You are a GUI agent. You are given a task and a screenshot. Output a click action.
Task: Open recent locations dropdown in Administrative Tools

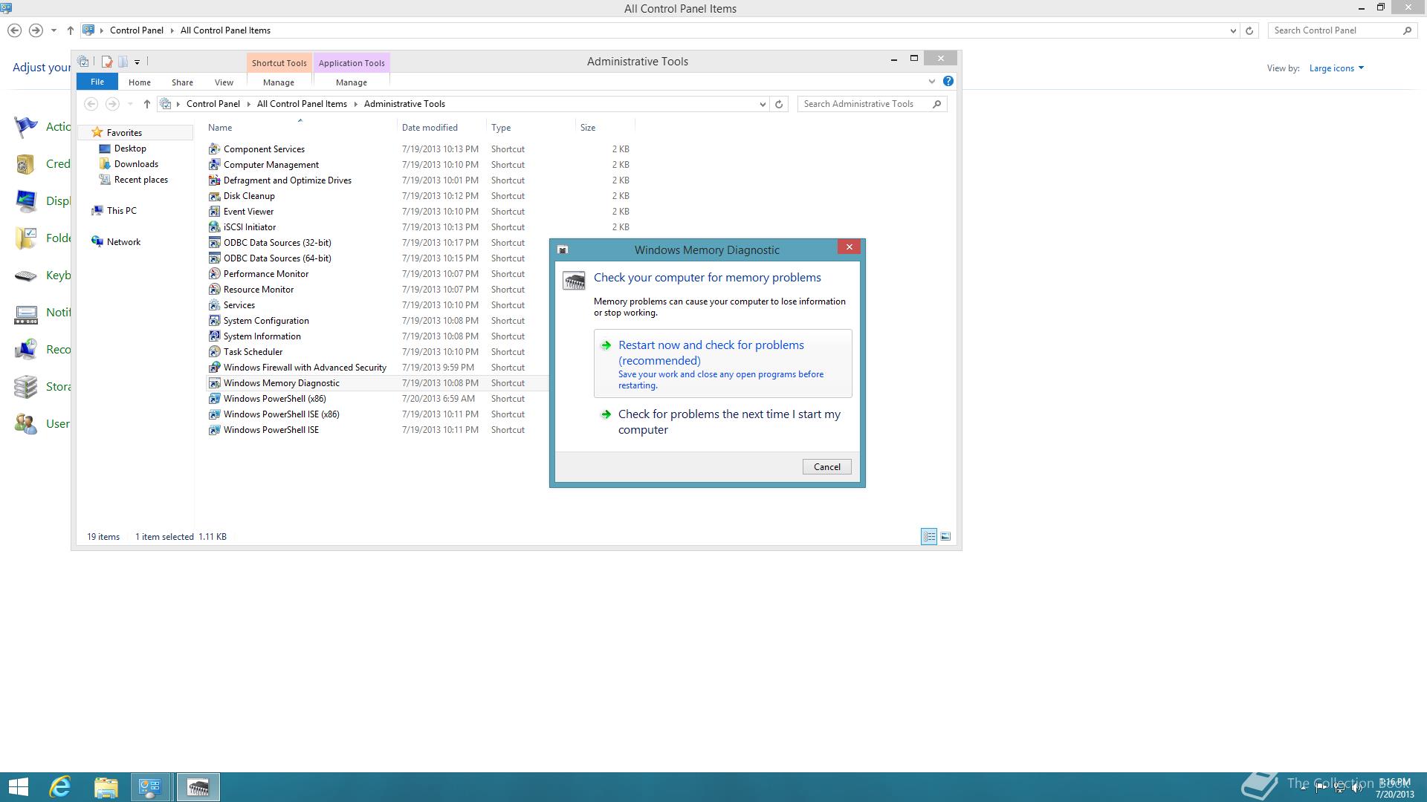coord(130,104)
